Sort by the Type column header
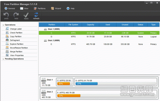 [x=153, y=25]
